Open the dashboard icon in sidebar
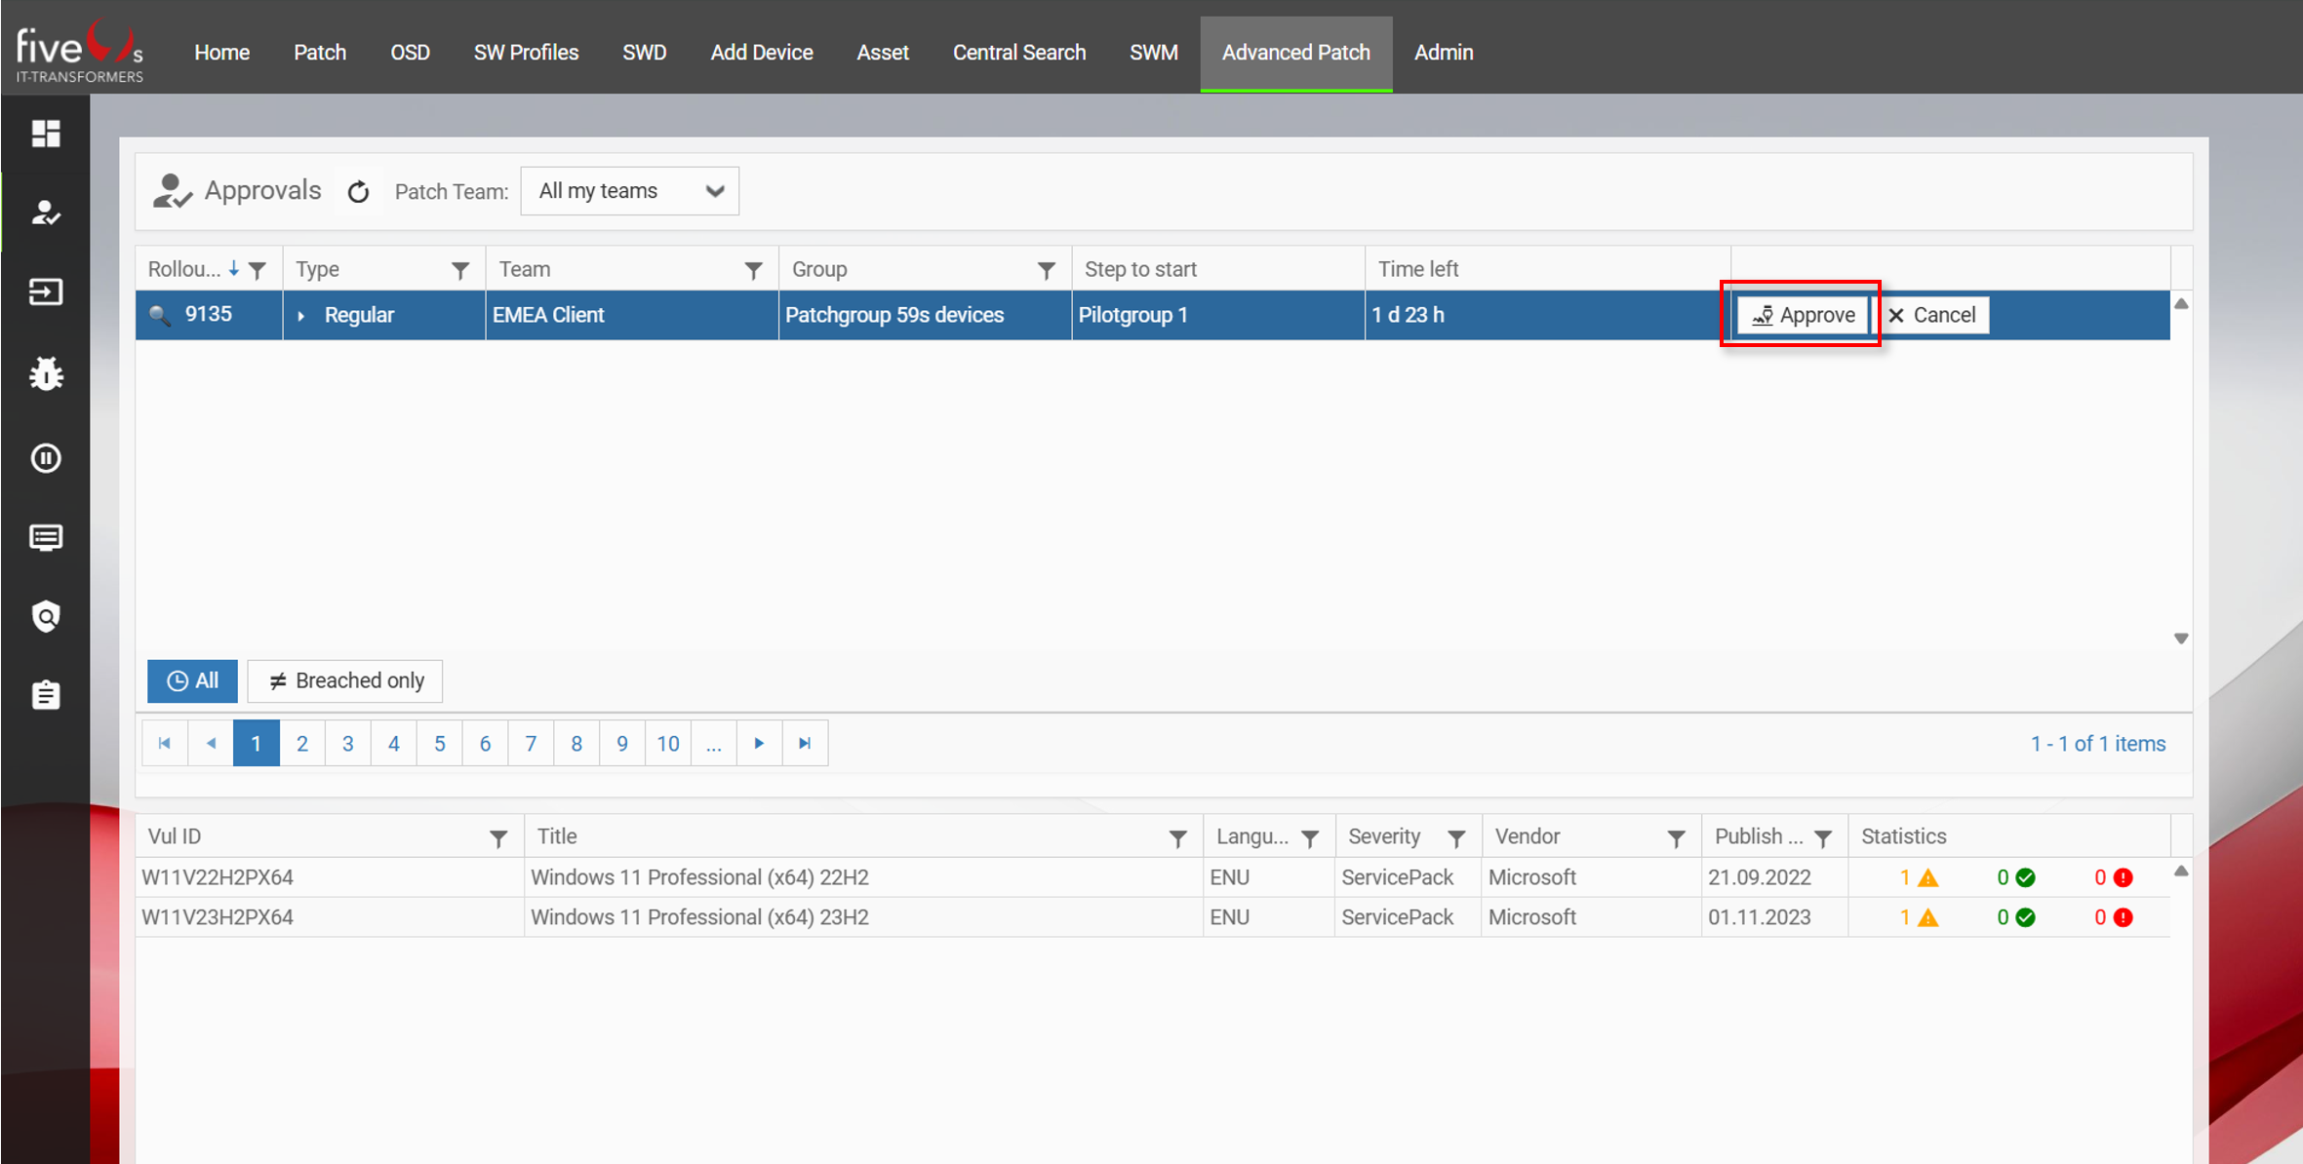Image resolution: width=2303 pixels, height=1164 pixels. (46, 134)
